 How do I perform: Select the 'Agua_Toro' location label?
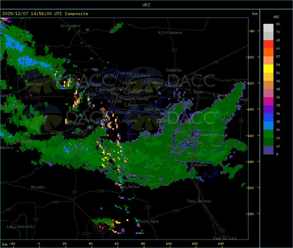[35, 84]
